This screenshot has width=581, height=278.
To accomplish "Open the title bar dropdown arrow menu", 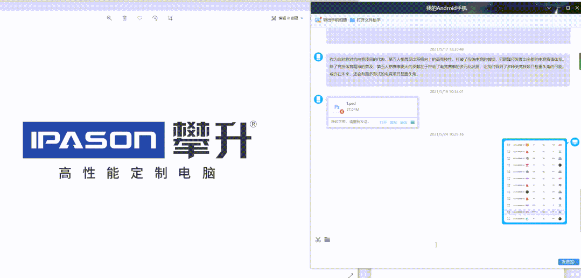I will 548,8.
